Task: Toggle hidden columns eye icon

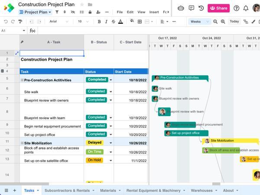Action: (73, 12)
